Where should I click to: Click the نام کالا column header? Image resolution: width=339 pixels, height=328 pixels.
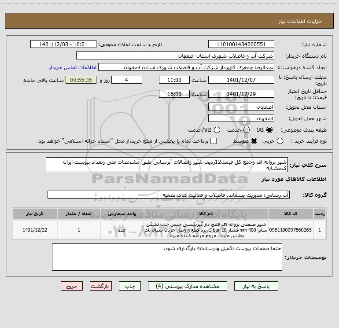point(206,214)
